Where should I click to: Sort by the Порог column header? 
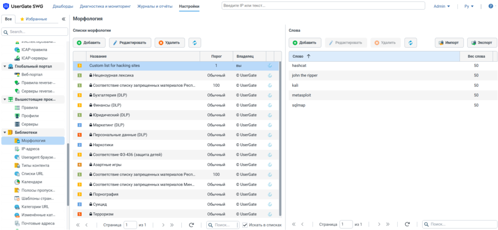(216, 56)
